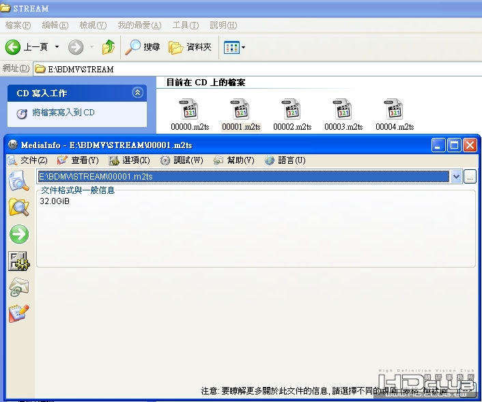482x402 pixels.
Task: Click MediaInfo open file sidebar icon
Action: point(18,181)
